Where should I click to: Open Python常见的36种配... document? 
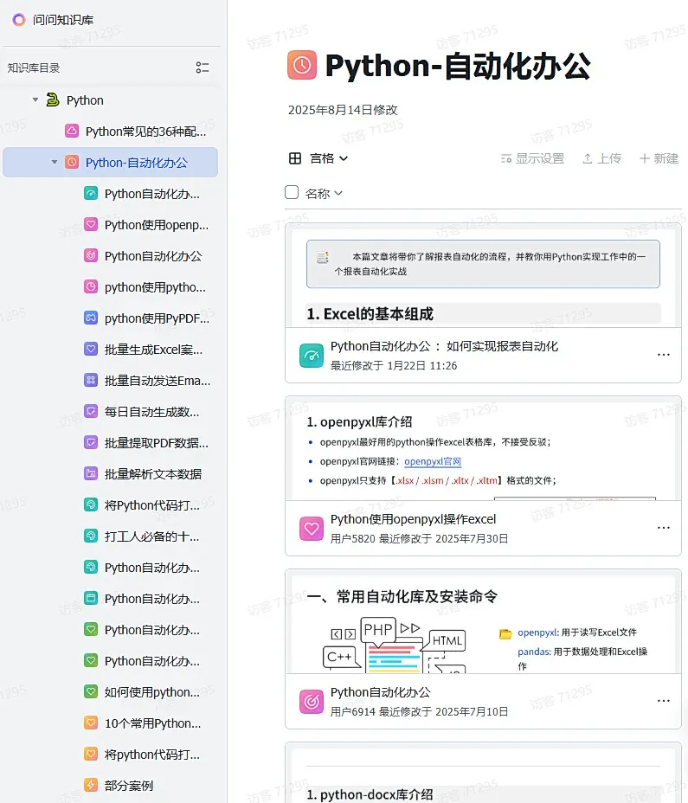(145, 132)
